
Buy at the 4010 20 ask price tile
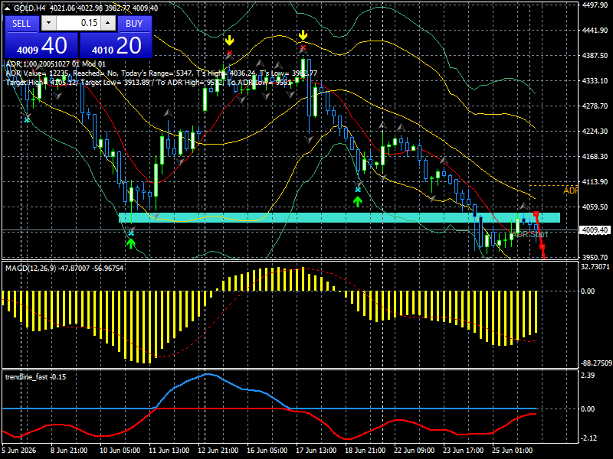[x=116, y=45]
